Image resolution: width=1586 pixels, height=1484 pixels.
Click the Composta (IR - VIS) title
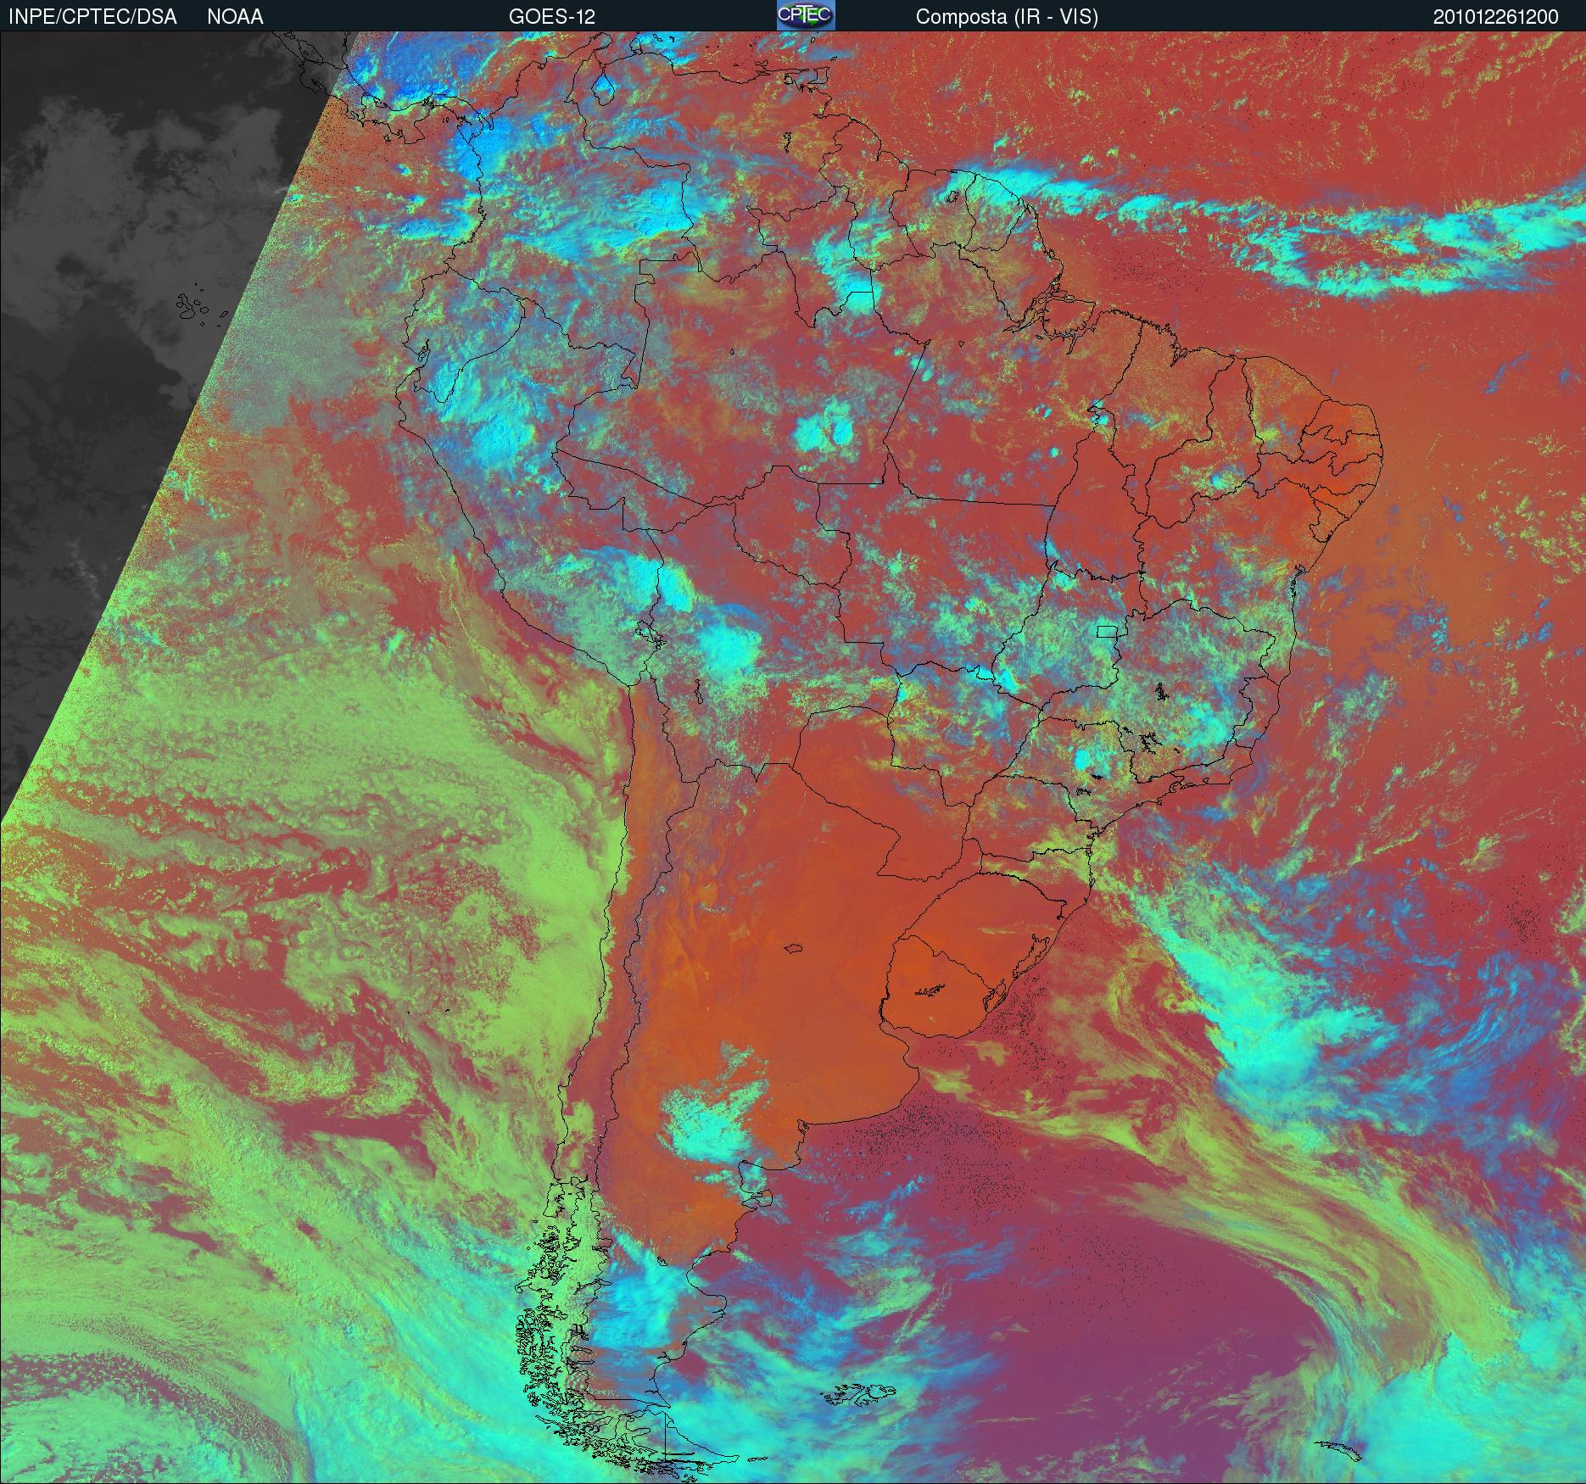1007,17
